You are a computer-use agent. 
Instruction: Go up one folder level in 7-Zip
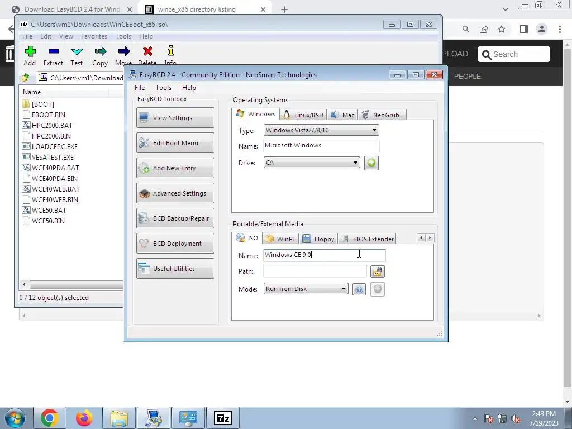tap(26, 78)
